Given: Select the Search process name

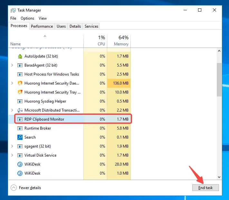Looking at the screenshot, I should (x=30, y=137).
